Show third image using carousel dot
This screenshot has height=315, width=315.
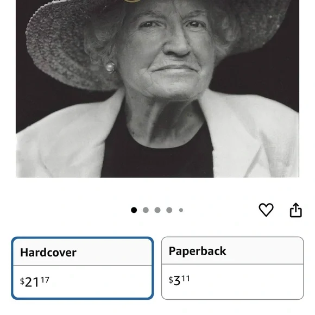tap(157, 210)
